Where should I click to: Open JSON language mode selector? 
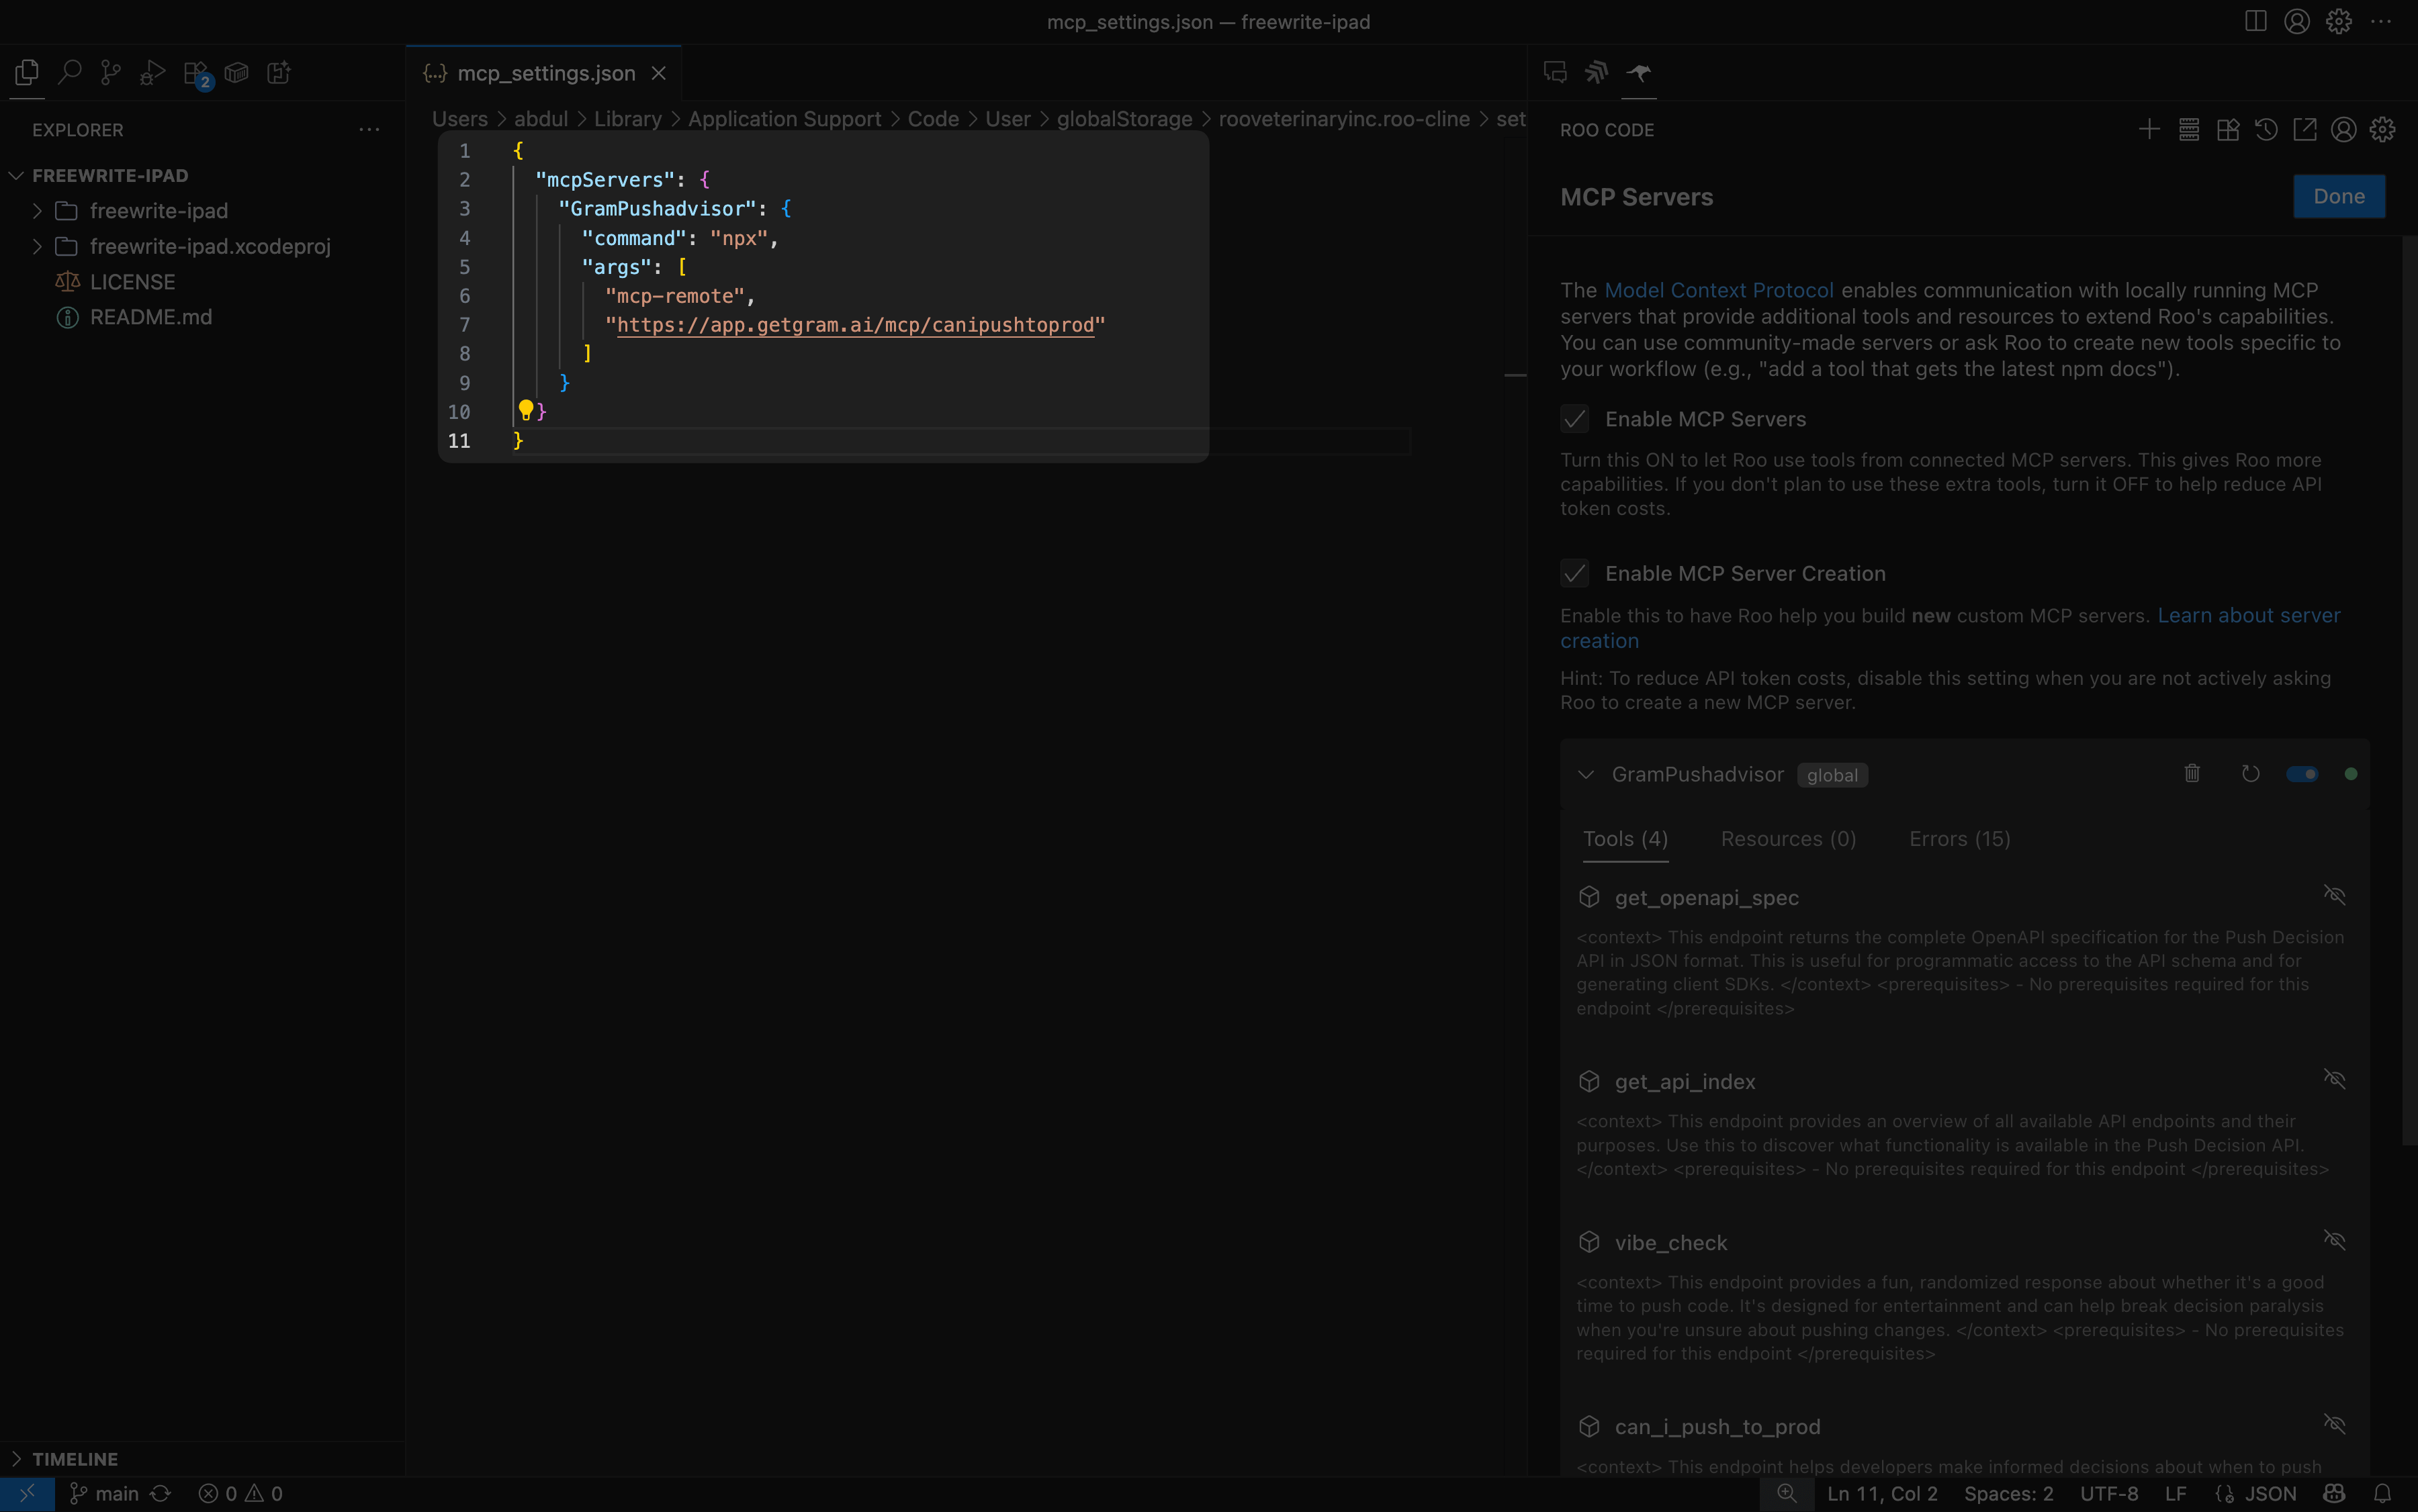pos(2270,1493)
